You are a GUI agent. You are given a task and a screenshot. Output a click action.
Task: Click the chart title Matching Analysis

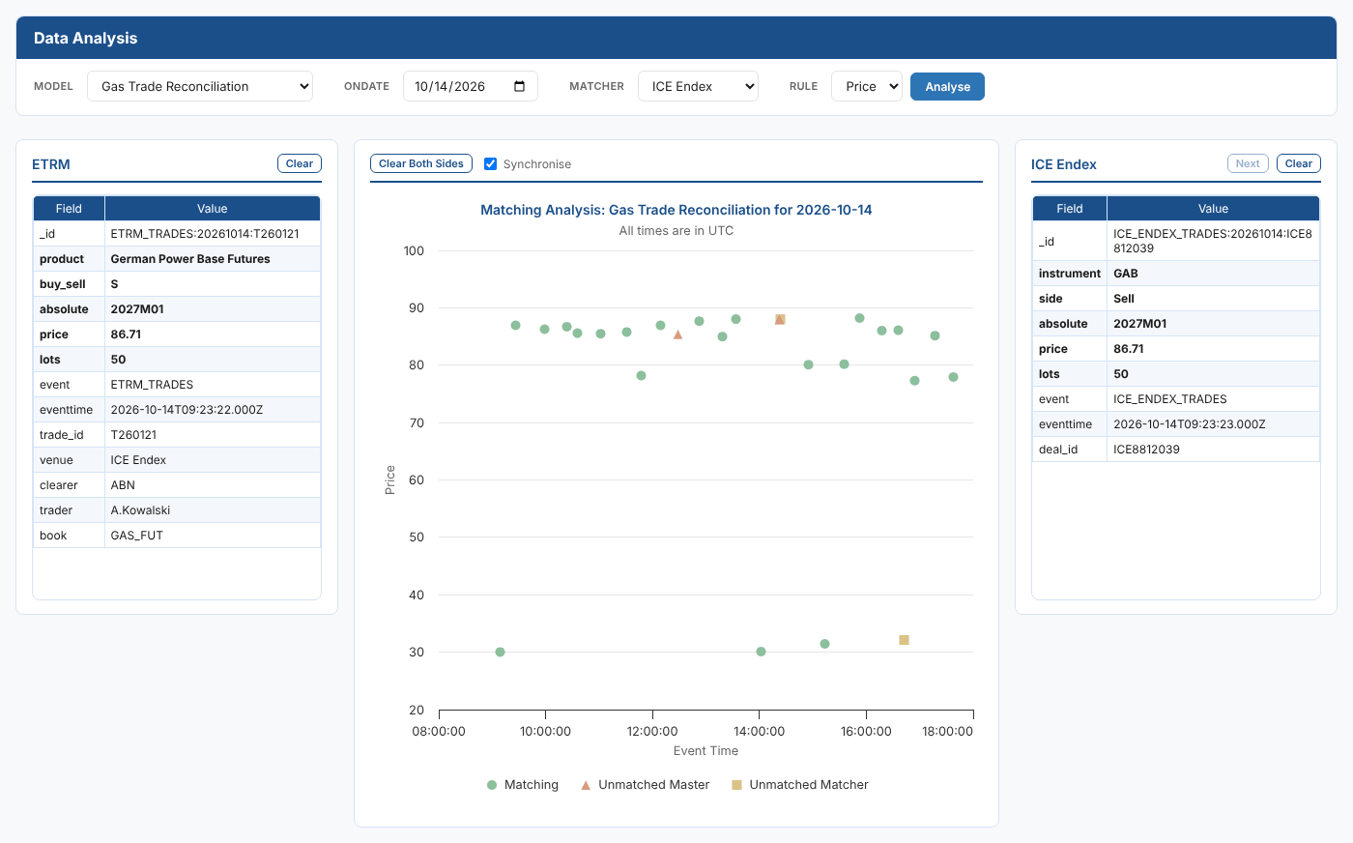676,210
